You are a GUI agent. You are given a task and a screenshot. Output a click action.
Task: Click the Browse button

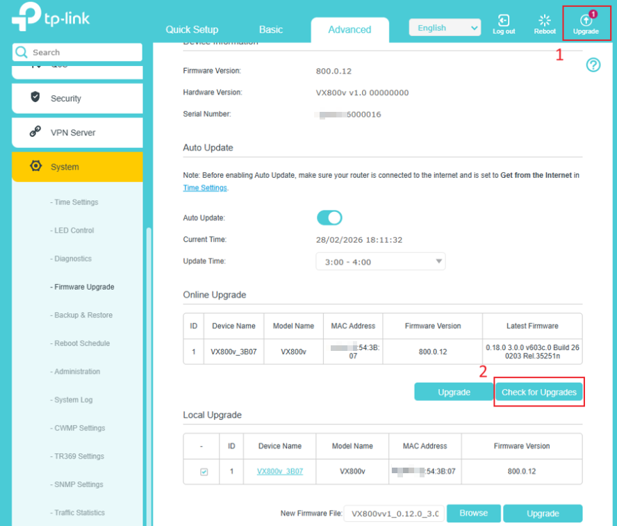click(473, 513)
